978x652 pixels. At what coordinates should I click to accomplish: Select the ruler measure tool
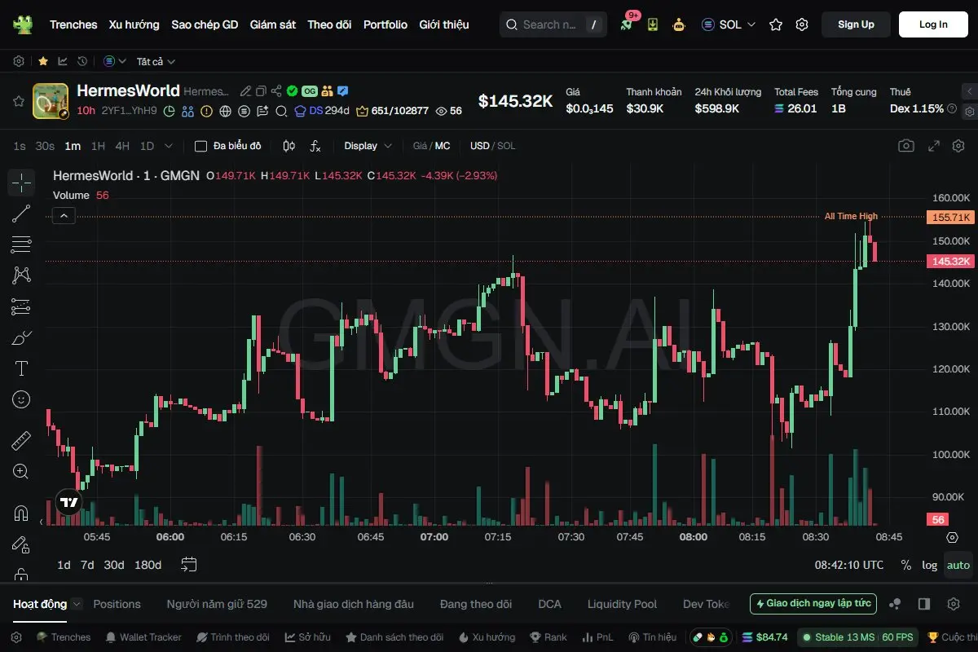pyautogui.click(x=21, y=441)
